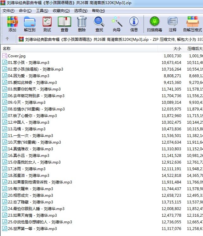Click the Cover.jpg image file icon
The width and height of the screenshot is (203, 236).
point(5,56)
